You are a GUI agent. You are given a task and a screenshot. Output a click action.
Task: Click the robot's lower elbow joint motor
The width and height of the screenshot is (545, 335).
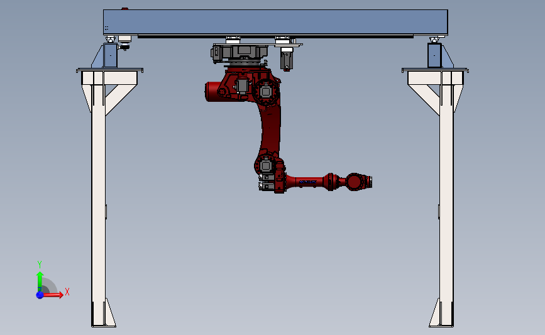click(266, 165)
